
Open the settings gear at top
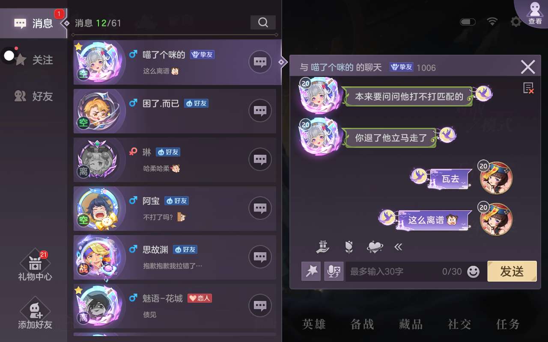pyautogui.click(x=516, y=22)
